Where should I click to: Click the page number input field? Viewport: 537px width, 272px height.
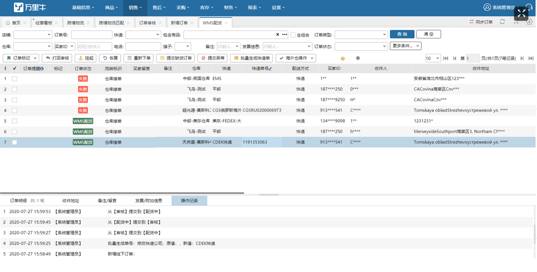(x=473, y=58)
